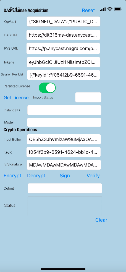This screenshot has height=272, width=126.
Task: Toggle the Persisted License switch
Action: (x=47, y=88)
